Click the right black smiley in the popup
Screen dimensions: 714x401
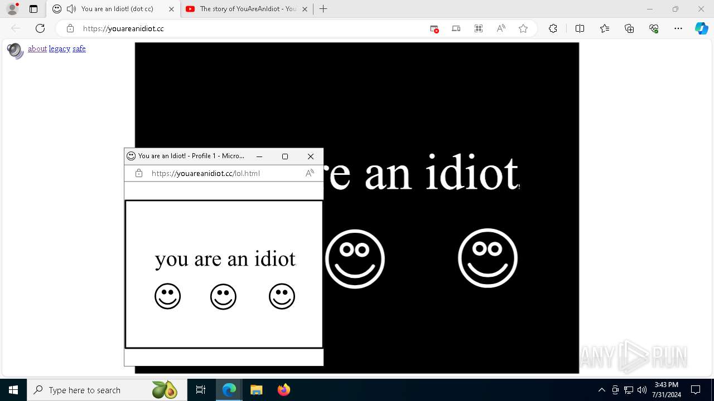coord(282,296)
